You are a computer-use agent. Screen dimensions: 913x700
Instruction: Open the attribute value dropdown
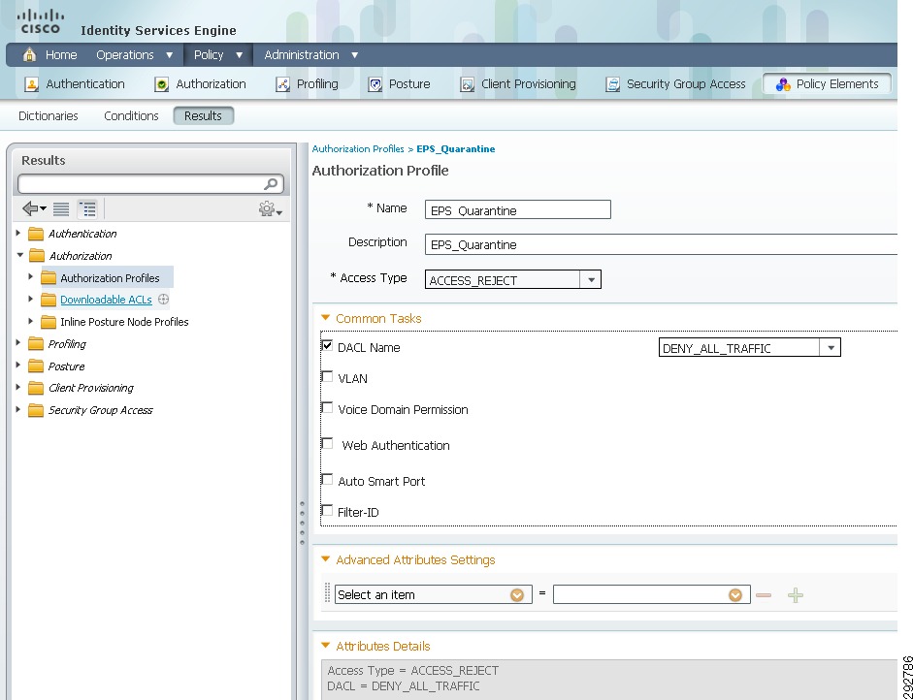[735, 594]
